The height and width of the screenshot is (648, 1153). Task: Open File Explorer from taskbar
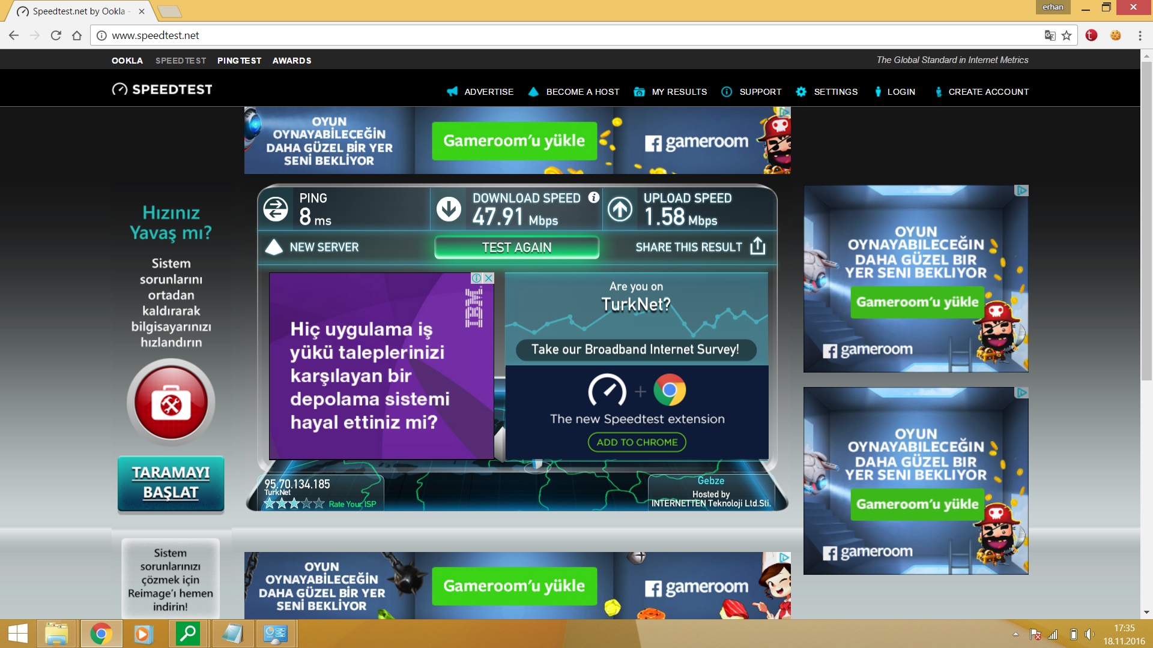click(56, 634)
